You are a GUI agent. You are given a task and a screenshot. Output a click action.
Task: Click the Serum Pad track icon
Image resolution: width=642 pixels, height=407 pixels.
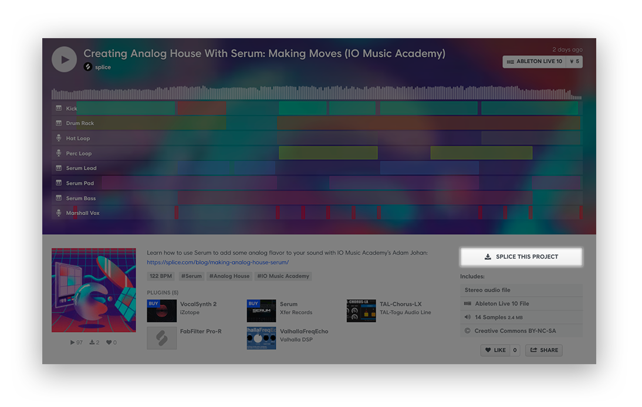pos(59,183)
